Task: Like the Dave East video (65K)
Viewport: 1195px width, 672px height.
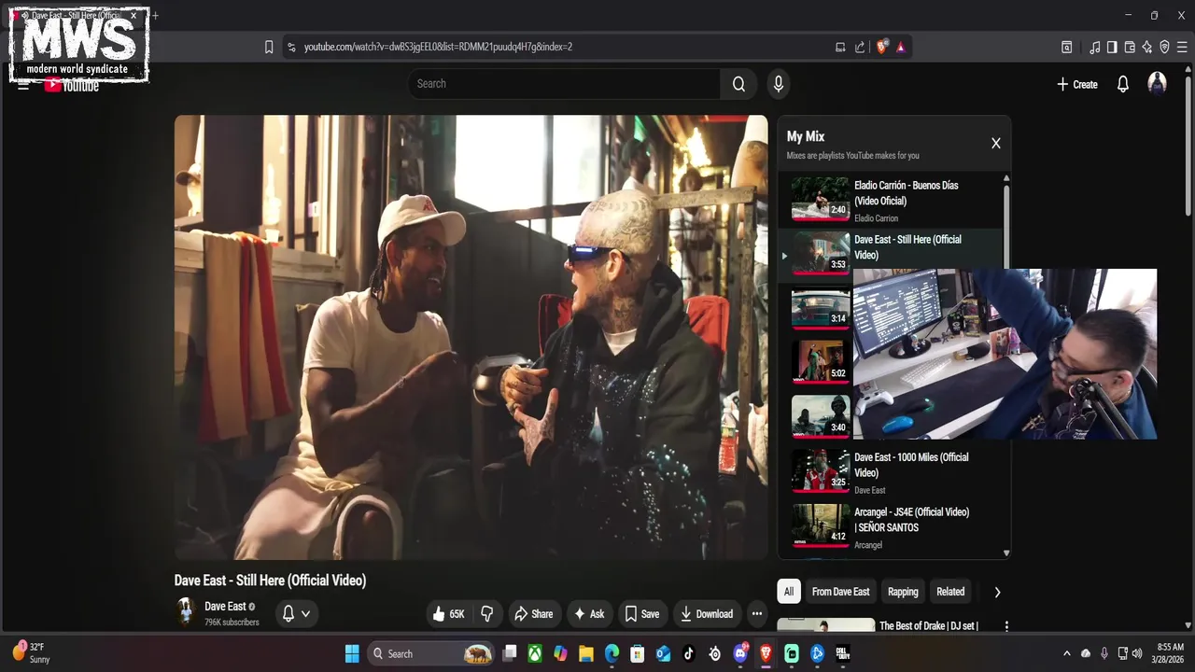Action: pos(448,614)
